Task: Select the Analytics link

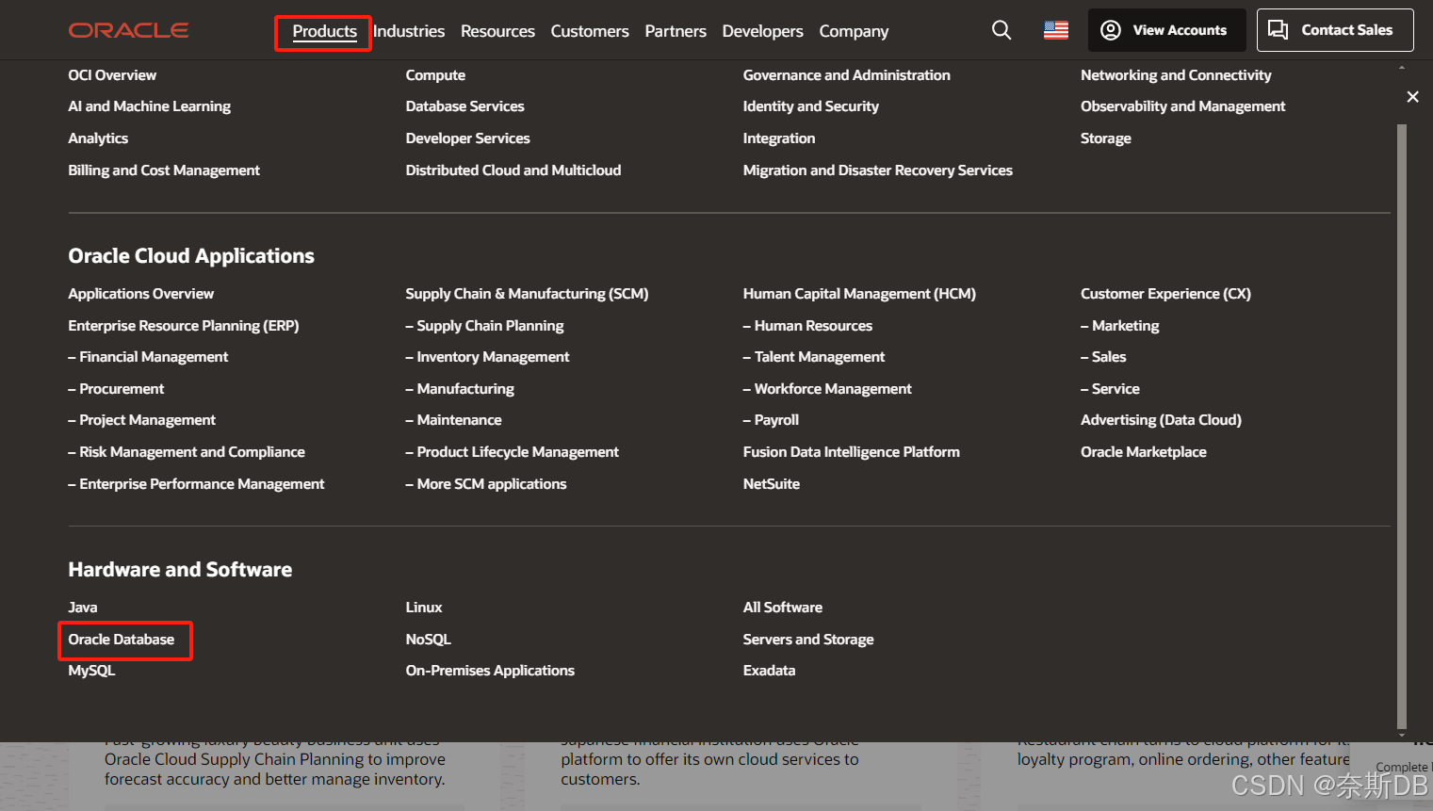Action: [98, 138]
